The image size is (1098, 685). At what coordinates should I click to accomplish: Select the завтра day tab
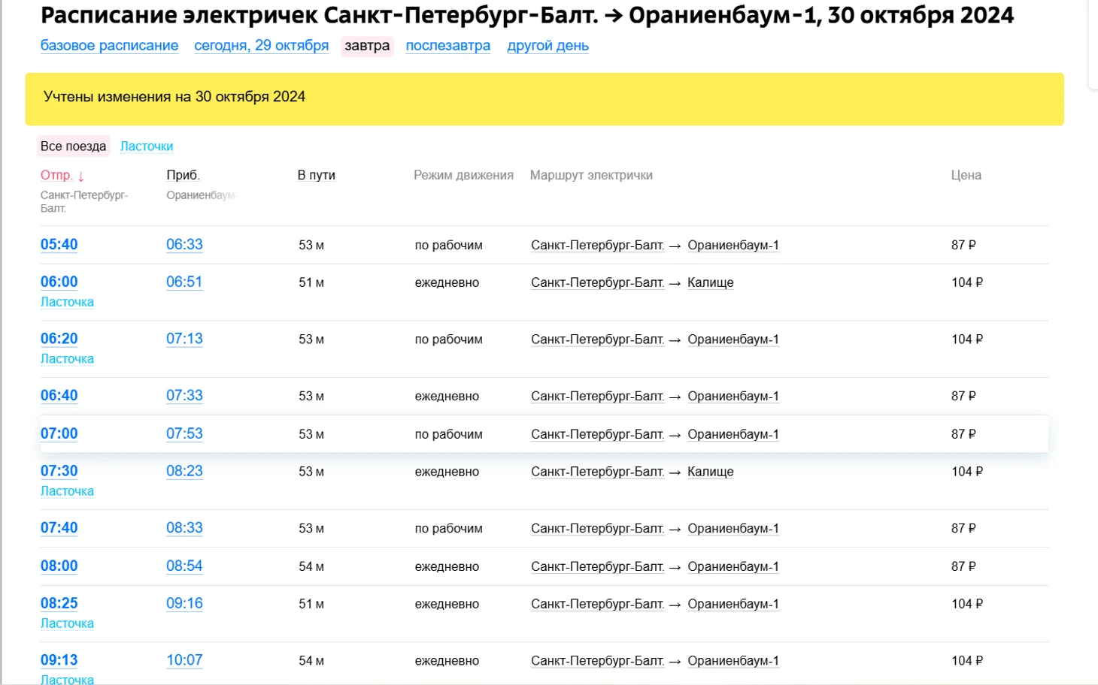pyautogui.click(x=367, y=46)
